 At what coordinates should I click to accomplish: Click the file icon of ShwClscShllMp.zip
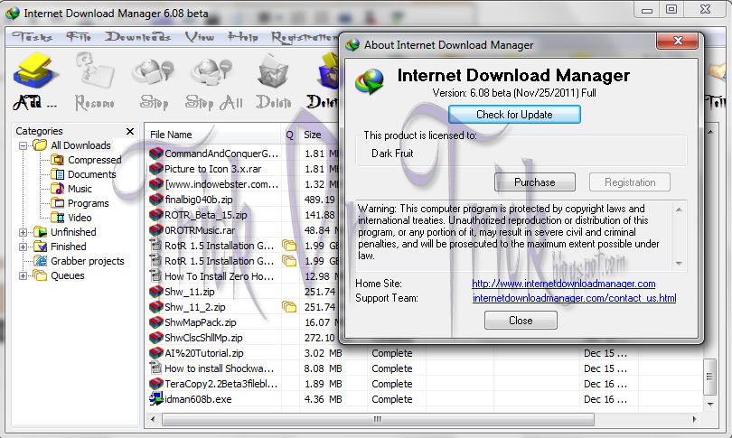tap(156, 338)
